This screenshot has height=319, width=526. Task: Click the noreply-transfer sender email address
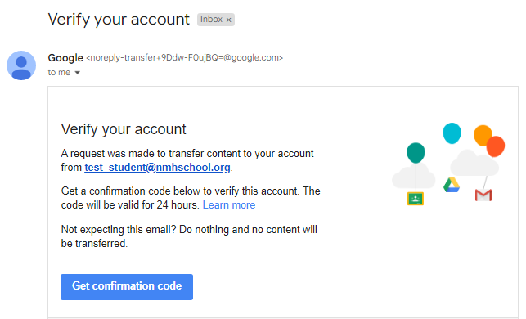[185, 58]
